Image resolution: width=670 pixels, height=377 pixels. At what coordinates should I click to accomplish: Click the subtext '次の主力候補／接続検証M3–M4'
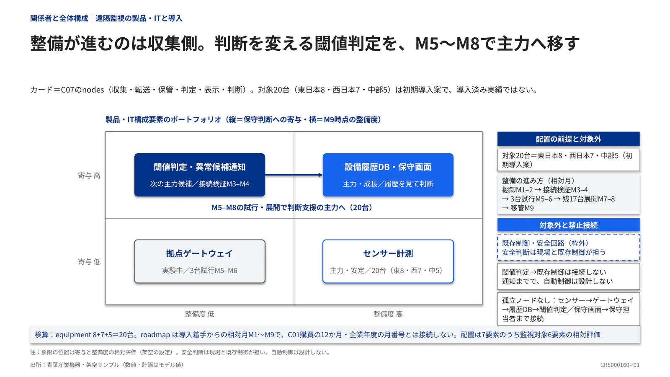pyautogui.click(x=200, y=184)
